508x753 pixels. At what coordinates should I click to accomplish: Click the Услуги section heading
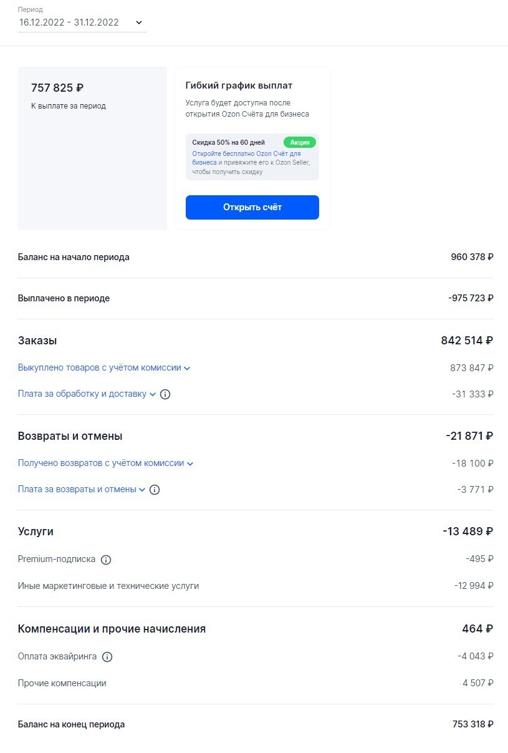pos(36,532)
